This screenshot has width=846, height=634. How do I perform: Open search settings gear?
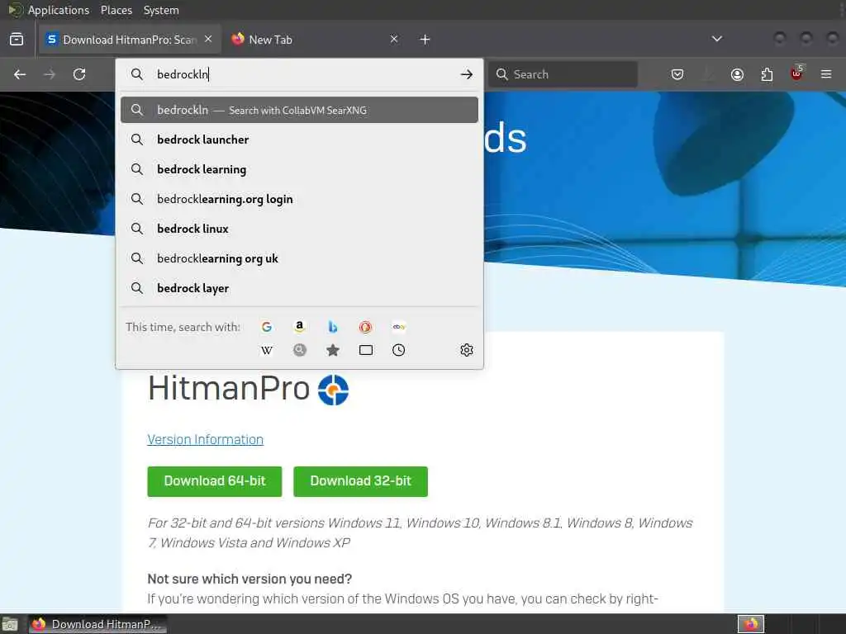pyautogui.click(x=467, y=350)
